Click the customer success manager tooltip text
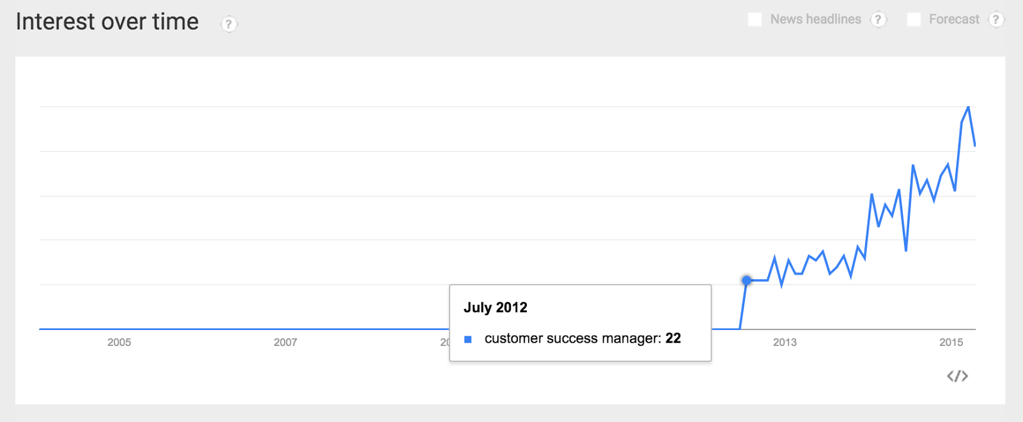Screen dimensions: 1023x422 tap(573, 338)
